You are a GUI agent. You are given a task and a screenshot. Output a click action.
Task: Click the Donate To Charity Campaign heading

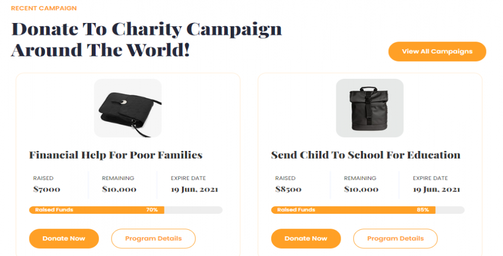pyautogui.click(x=147, y=39)
